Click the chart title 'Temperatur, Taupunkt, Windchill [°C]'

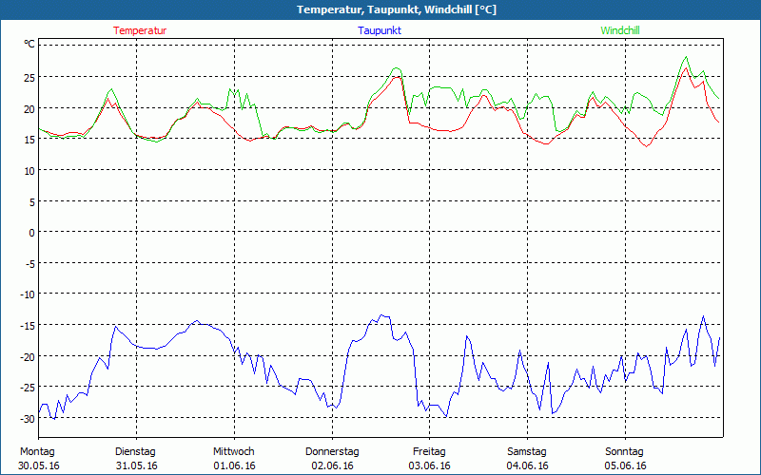pyautogui.click(x=397, y=9)
